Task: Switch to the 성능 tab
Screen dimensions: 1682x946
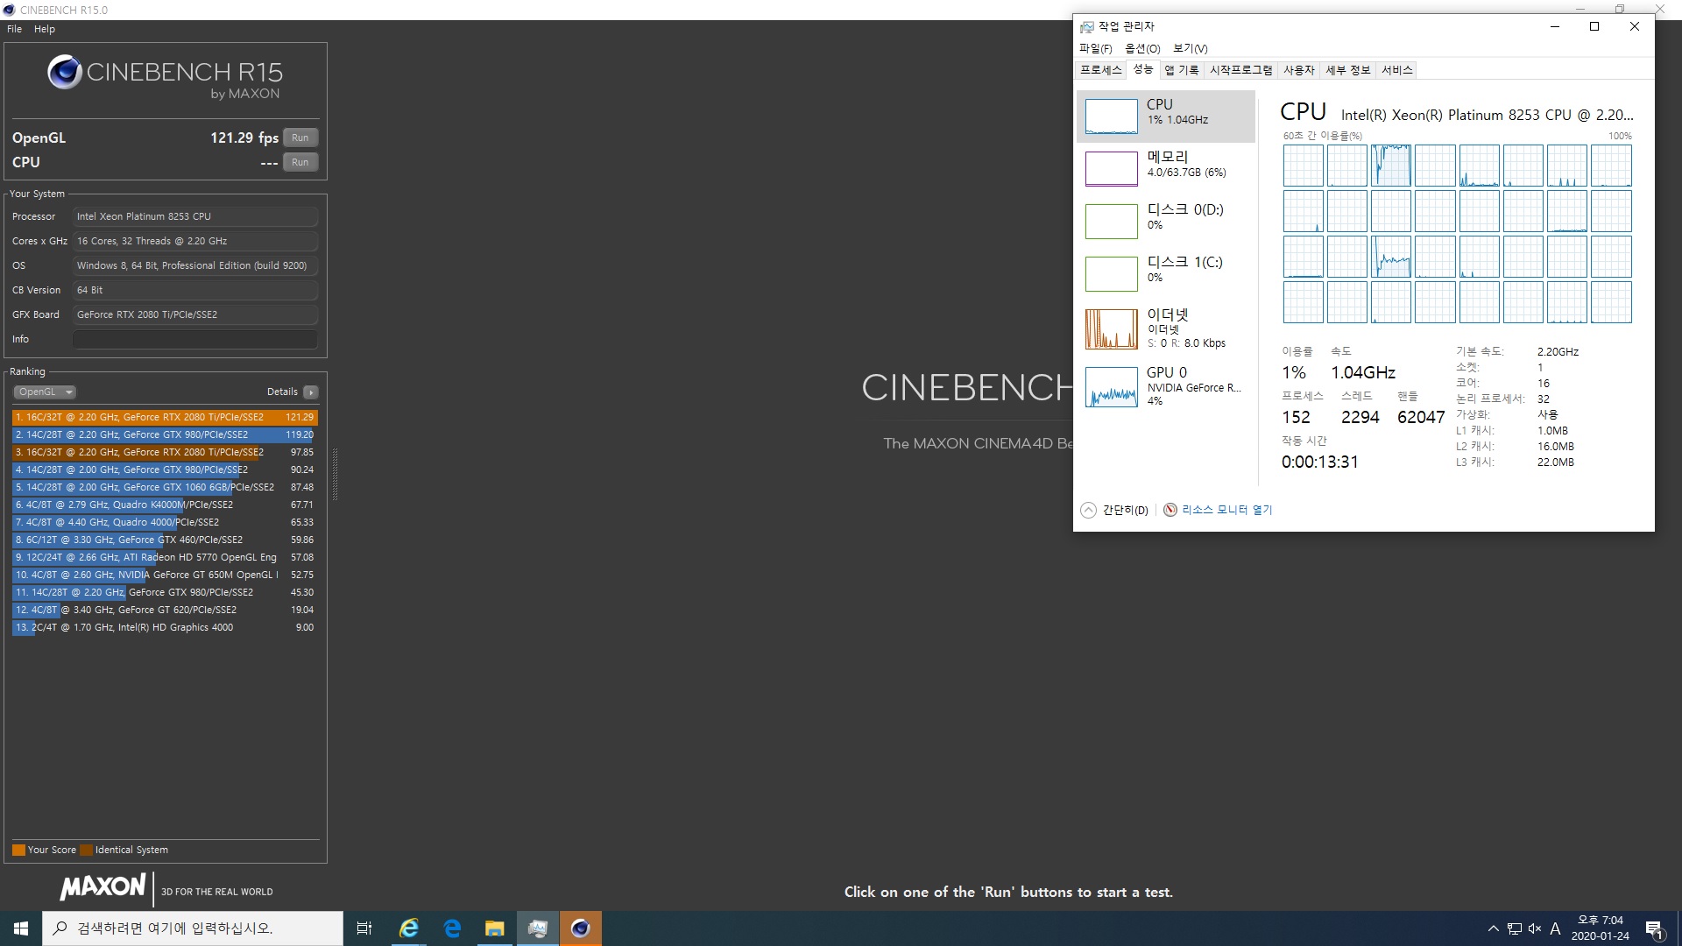Action: pos(1142,69)
